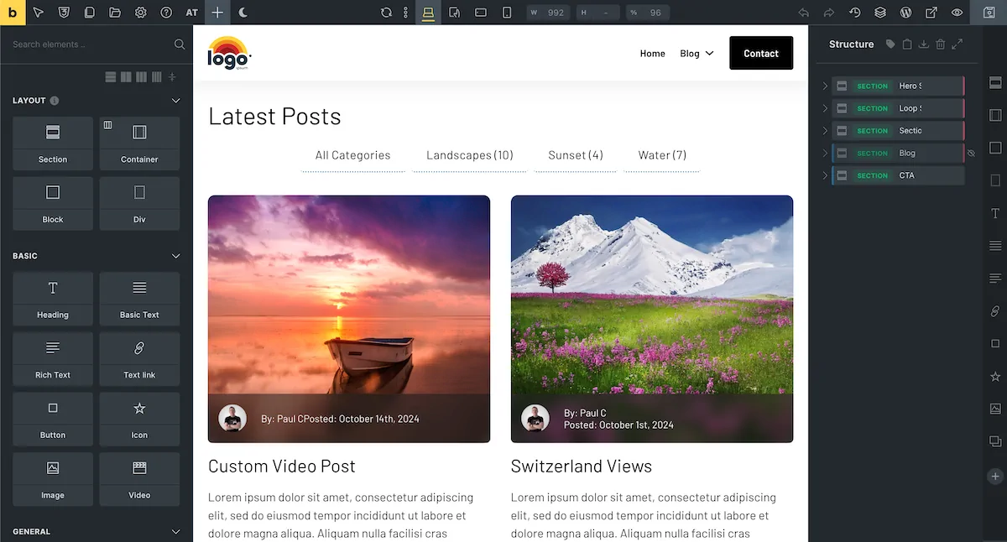Click the undo arrow in toolbar
Image resolution: width=1007 pixels, height=542 pixels.
804,13
